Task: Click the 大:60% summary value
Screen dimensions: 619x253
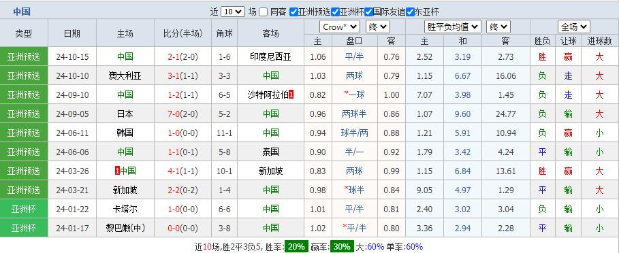Action: [x=370, y=247]
